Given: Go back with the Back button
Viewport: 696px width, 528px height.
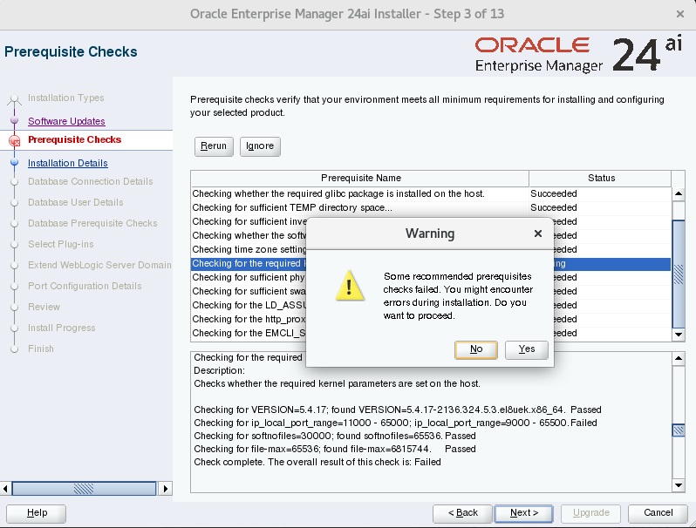Looking at the screenshot, I should coord(462,513).
